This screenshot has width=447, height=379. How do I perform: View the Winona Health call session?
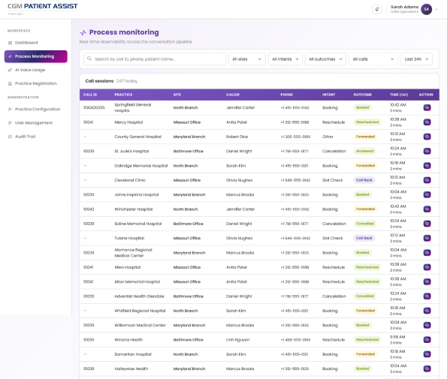427,340
